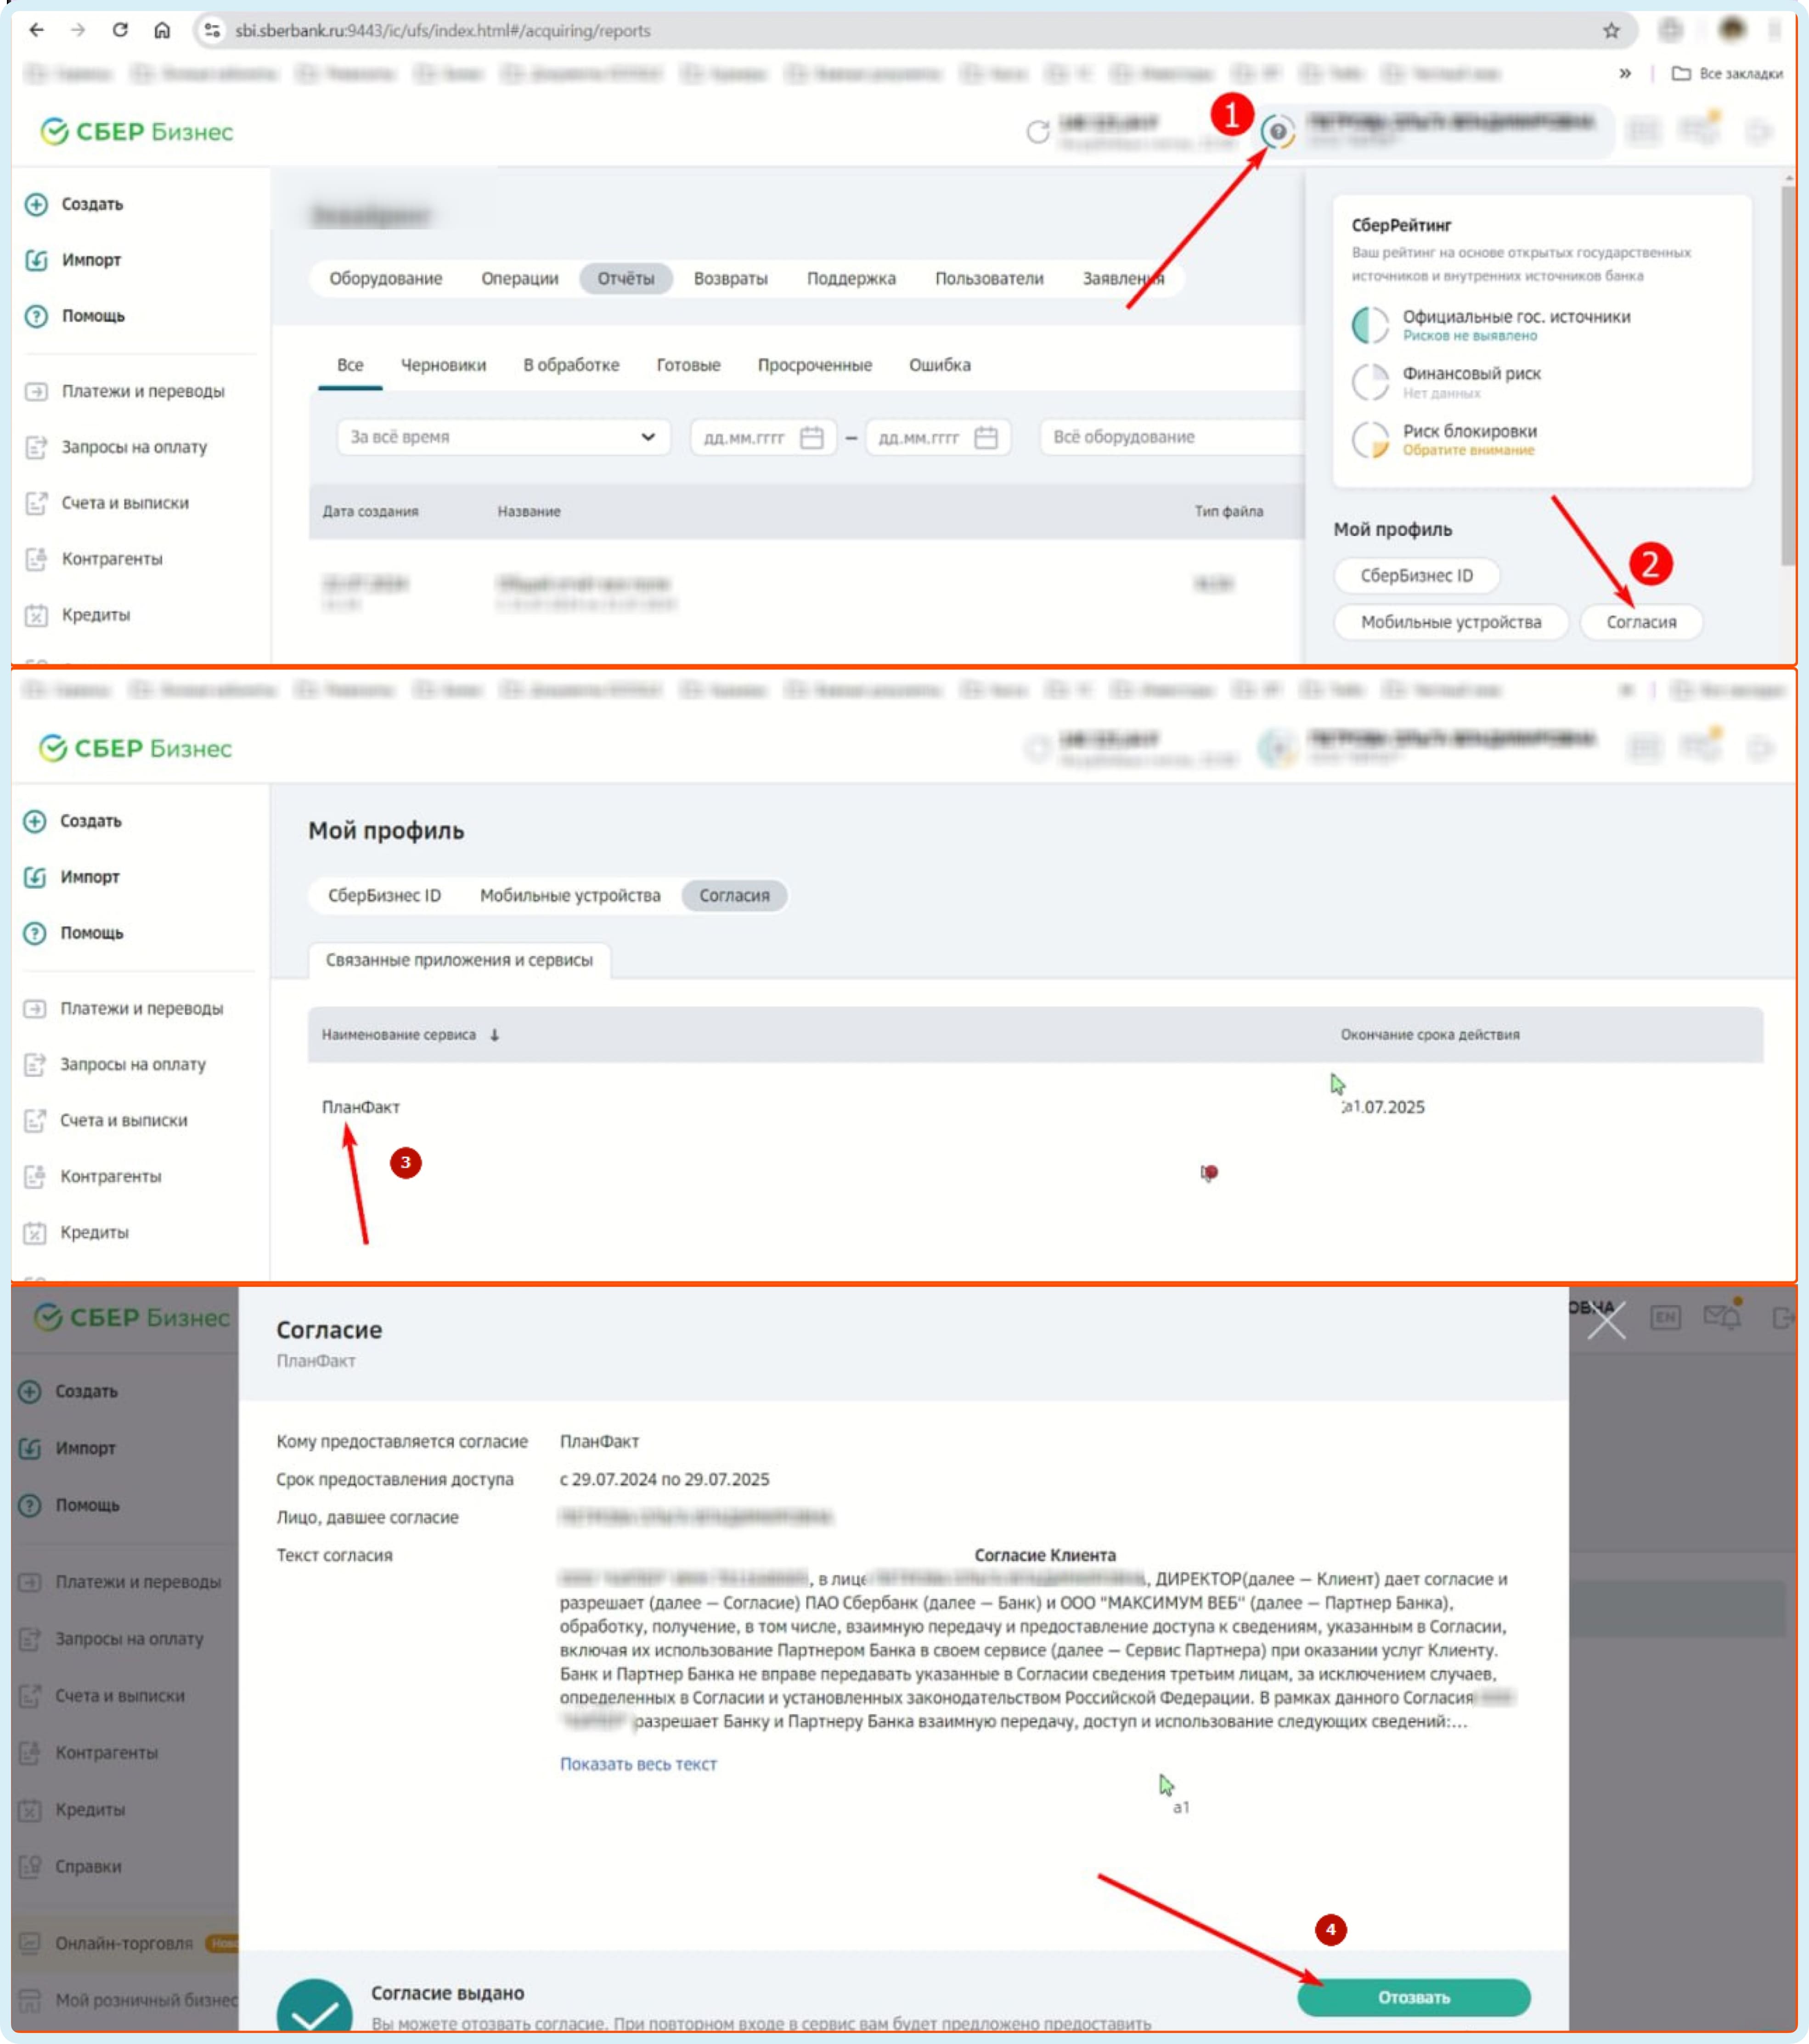
Task: Click Создать on the Мой профиль page sidebar
Action: [73, 821]
